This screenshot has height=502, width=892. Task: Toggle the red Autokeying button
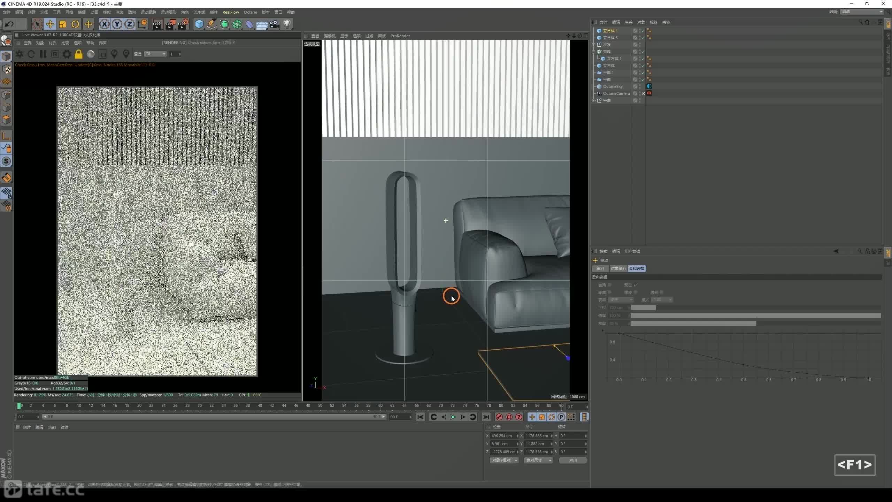coord(509,417)
